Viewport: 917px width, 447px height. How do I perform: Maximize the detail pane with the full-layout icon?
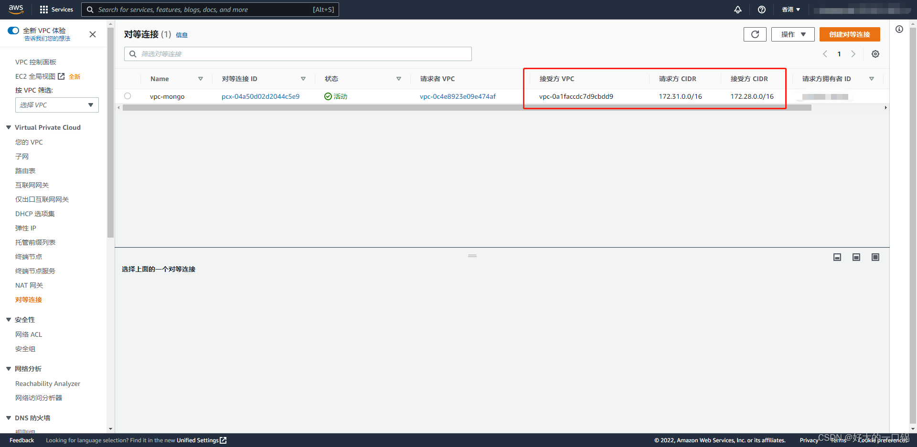click(x=875, y=257)
